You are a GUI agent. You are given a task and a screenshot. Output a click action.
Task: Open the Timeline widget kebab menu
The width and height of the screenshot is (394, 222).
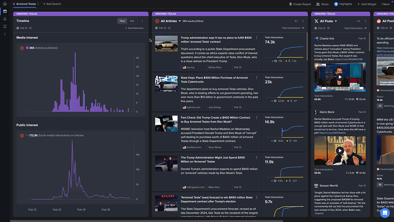coord(142,21)
